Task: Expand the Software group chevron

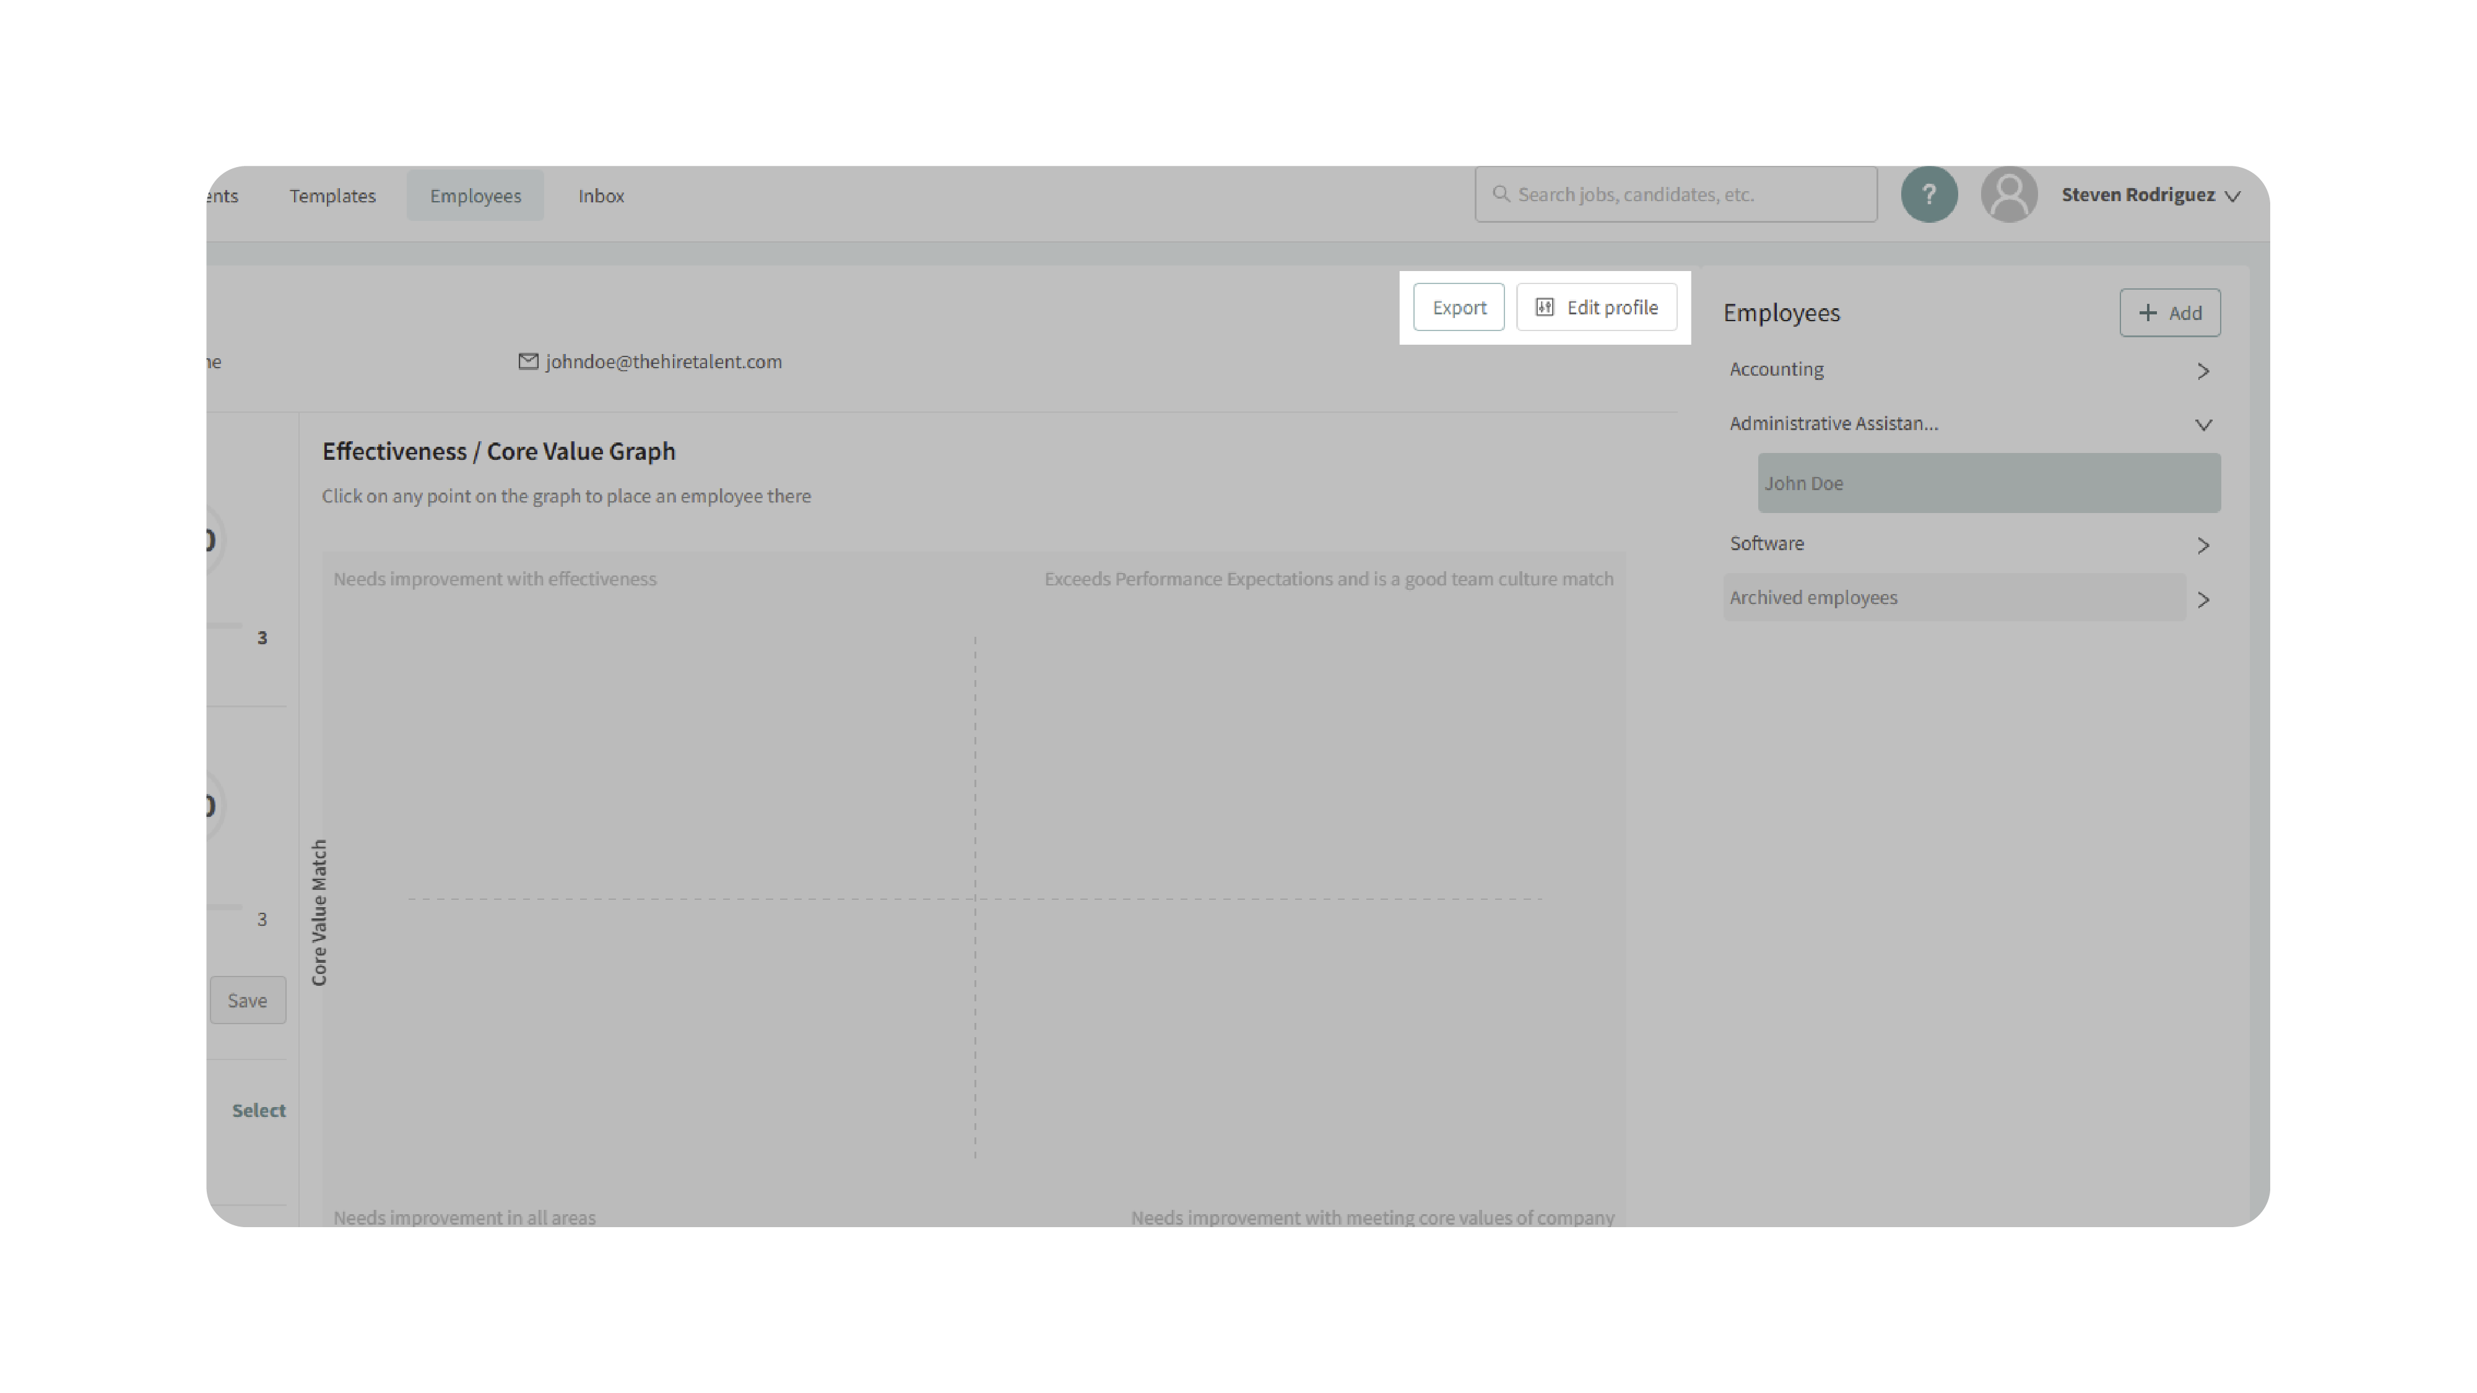Action: [2203, 545]
